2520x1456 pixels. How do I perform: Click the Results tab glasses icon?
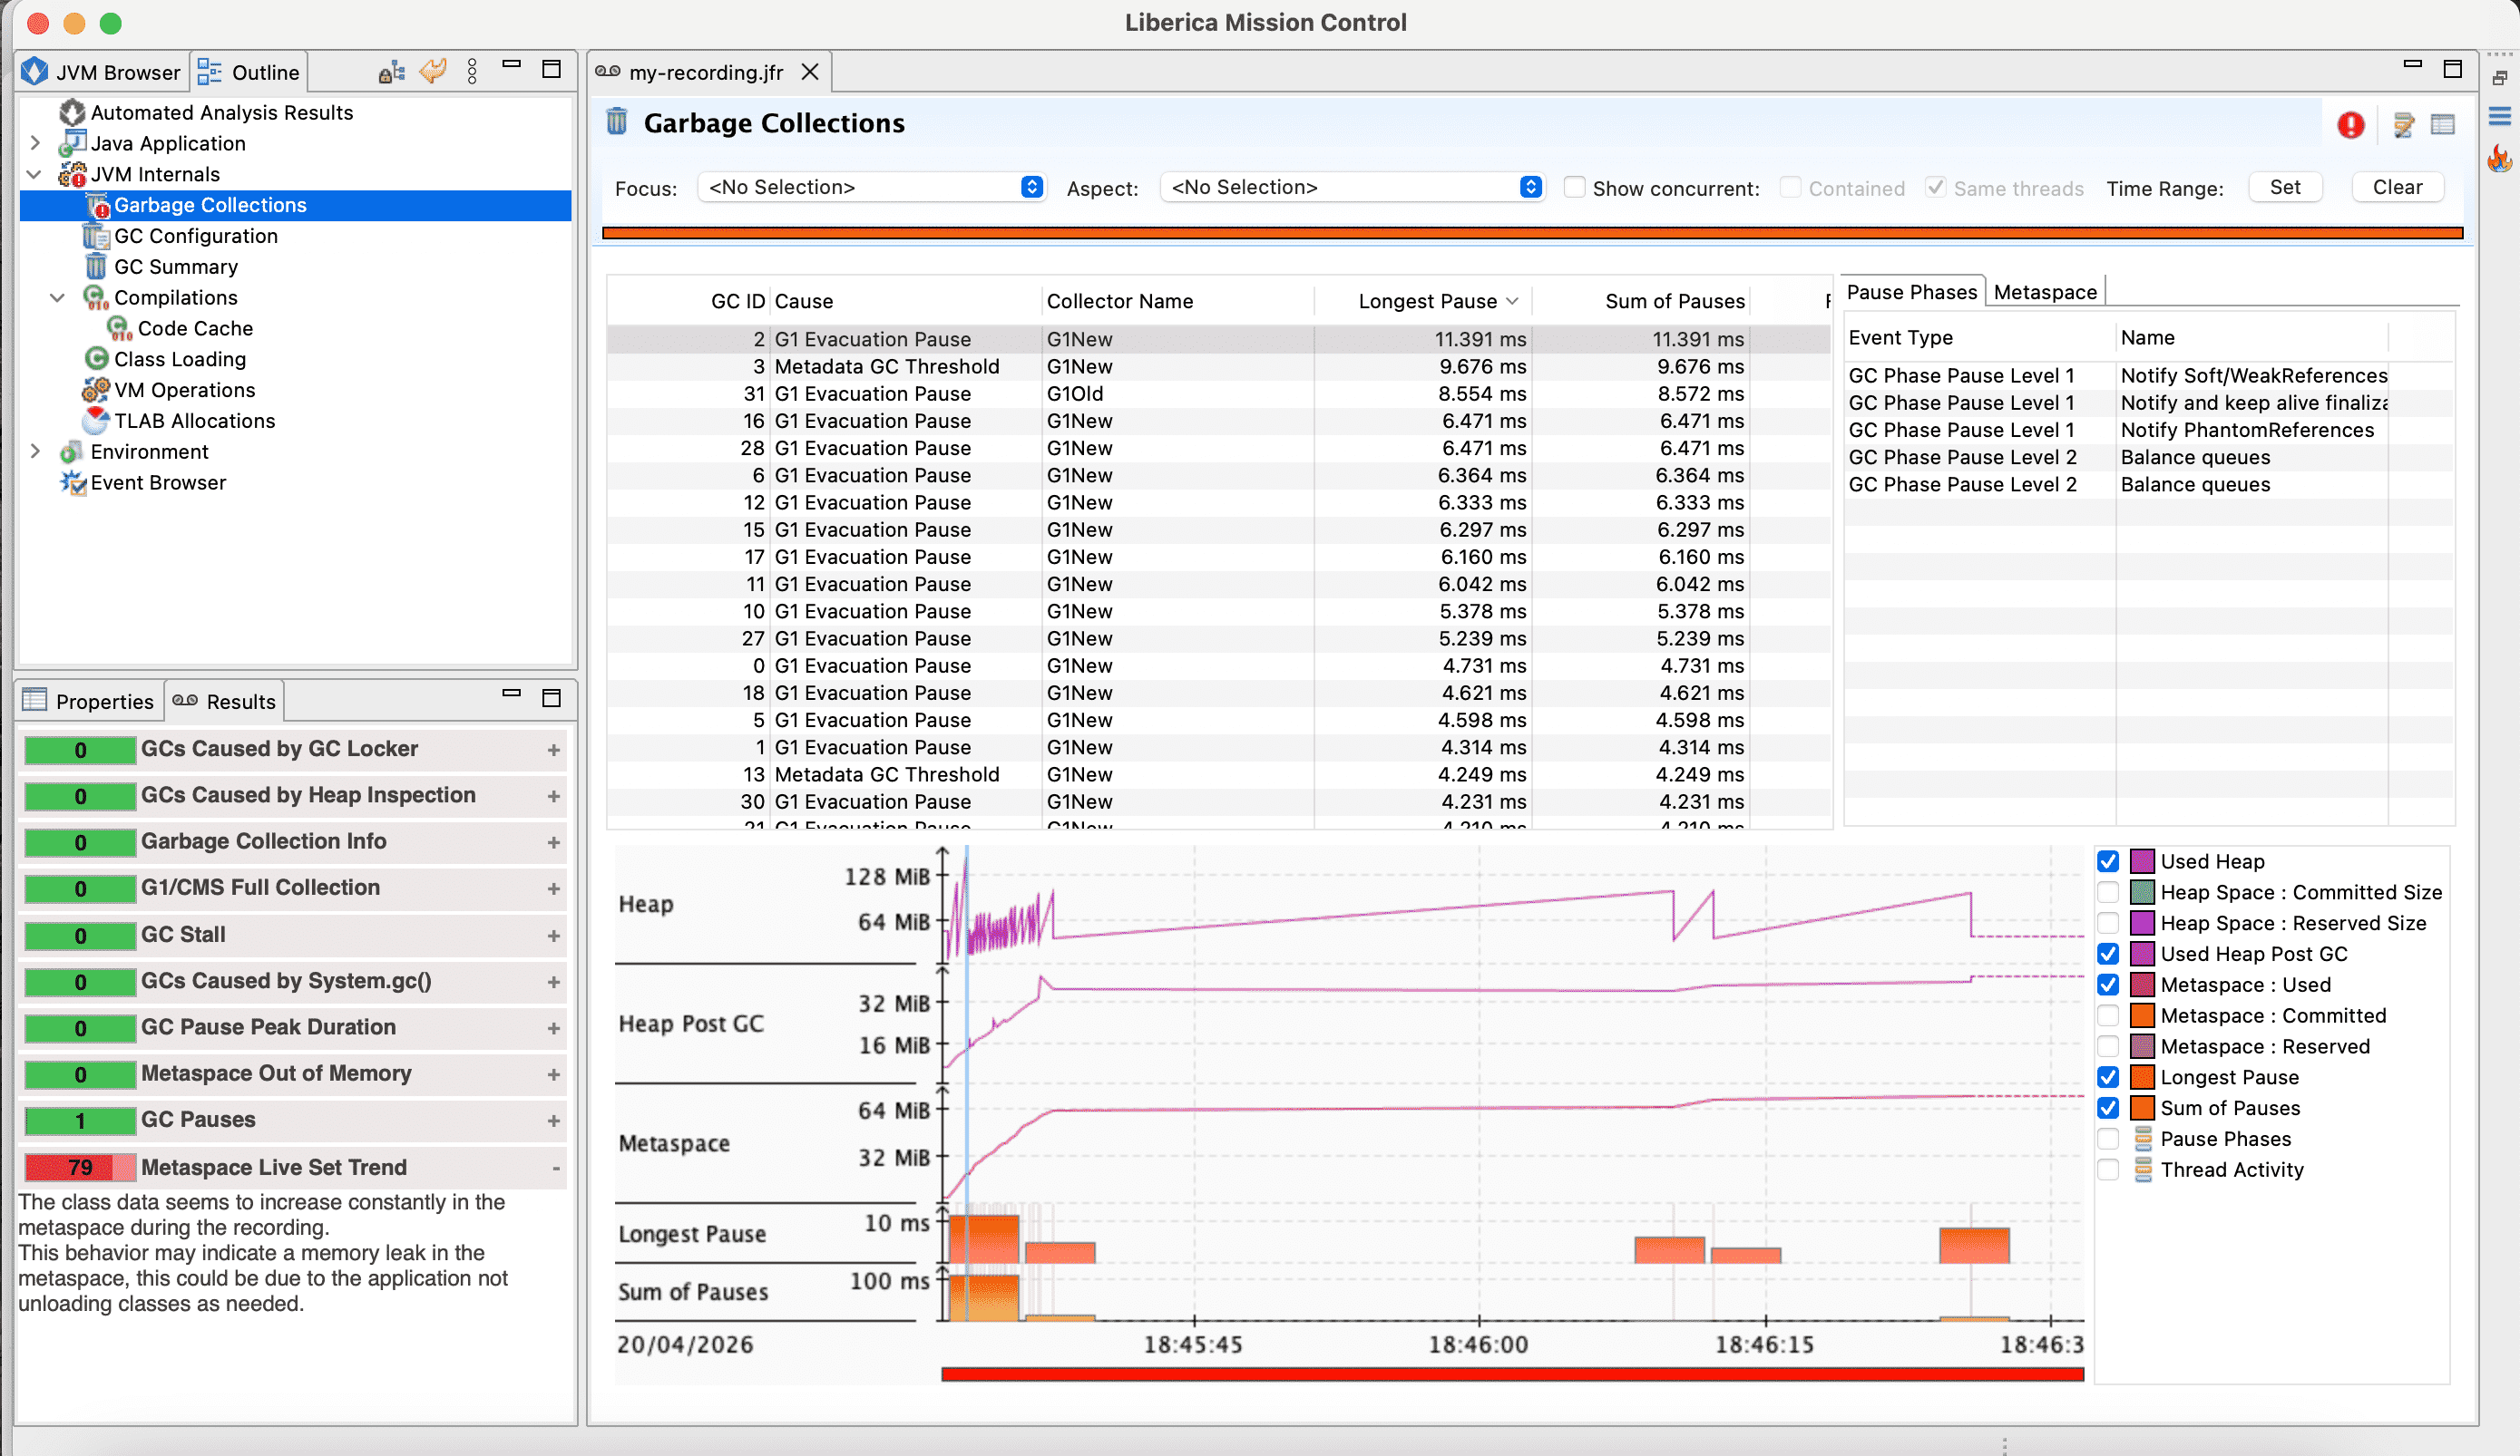click(185, 701)
